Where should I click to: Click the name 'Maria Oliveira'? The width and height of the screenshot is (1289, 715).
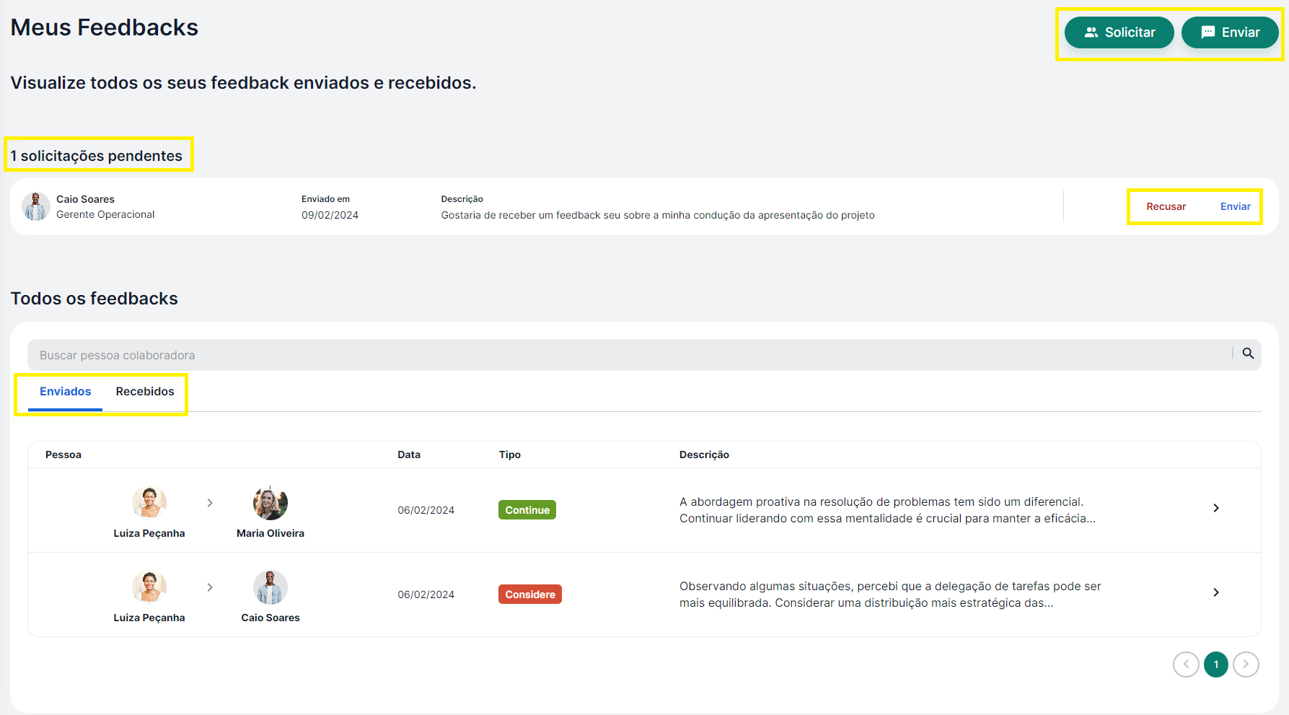(x=270, y=533)
